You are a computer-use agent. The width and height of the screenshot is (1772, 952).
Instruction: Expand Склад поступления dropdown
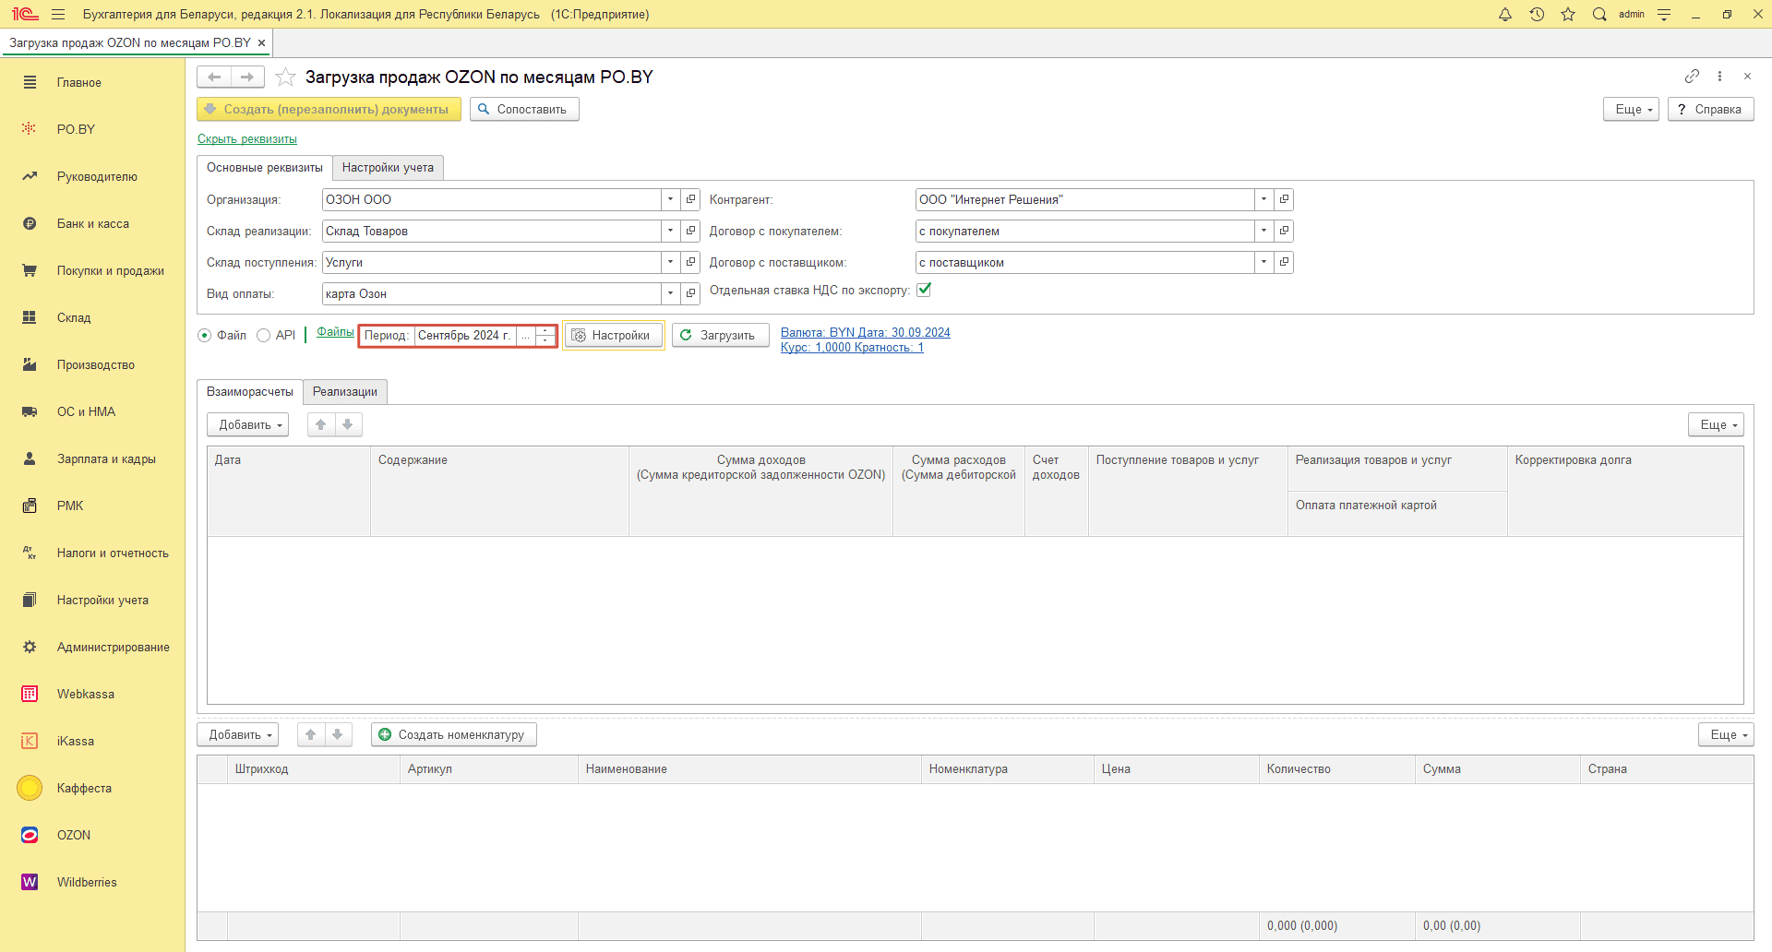(671, 262)
